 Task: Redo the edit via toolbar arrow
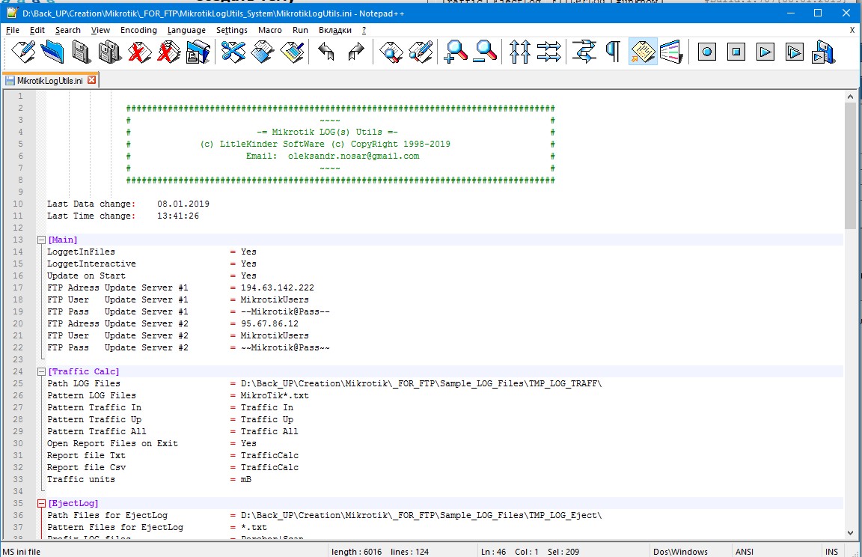click(355, 52)
